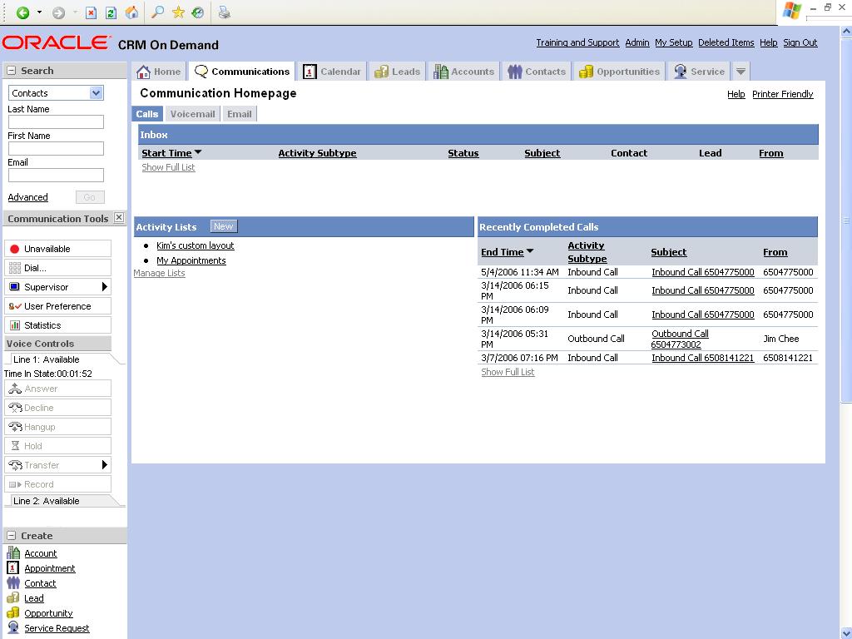Image resolution: width=852 pixels, height=639 pixels.
Task: Click the Appointment icon in Create section
Action: 13,567
